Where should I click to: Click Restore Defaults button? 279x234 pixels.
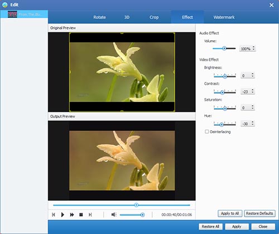tap(259, 213)
